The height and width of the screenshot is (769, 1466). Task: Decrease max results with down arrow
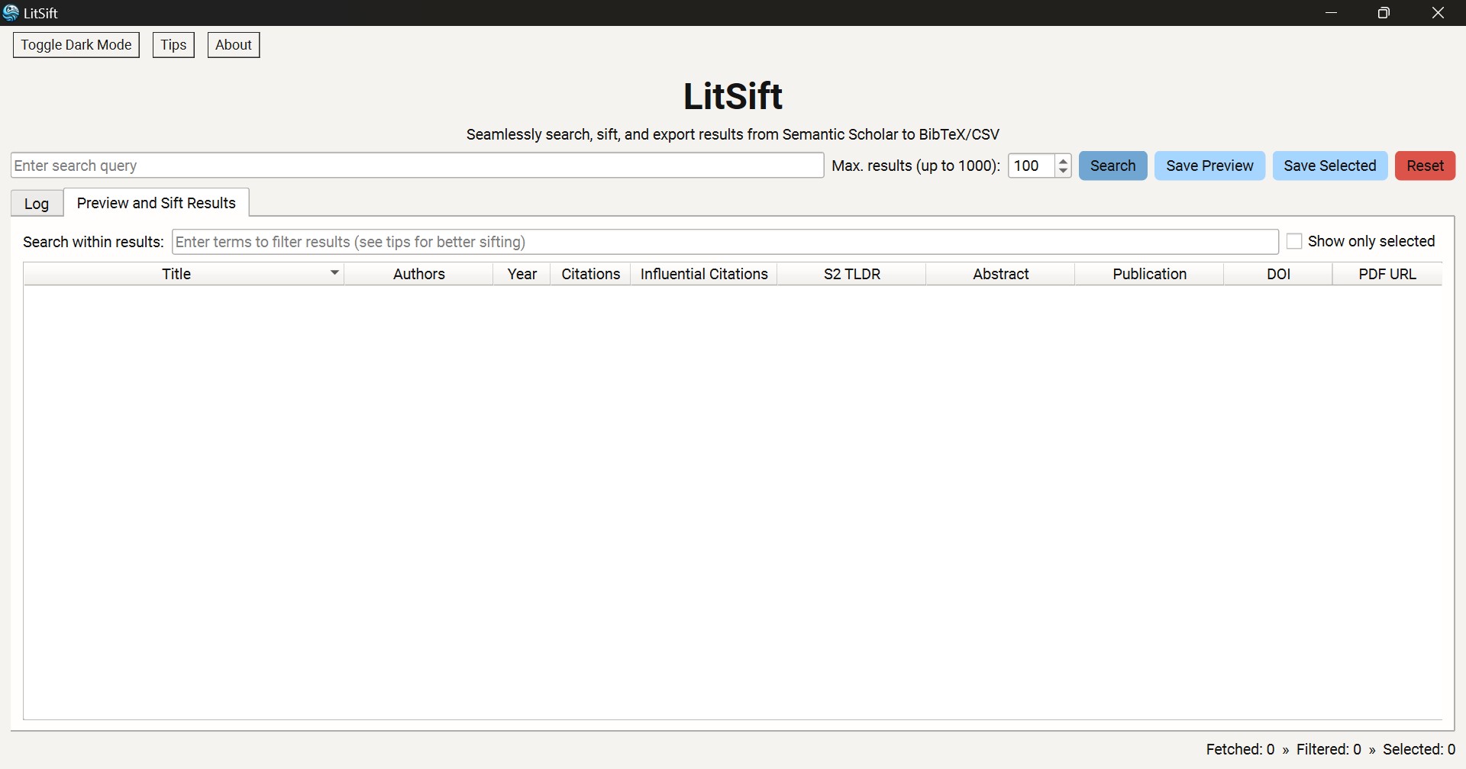pos(1064,171)
